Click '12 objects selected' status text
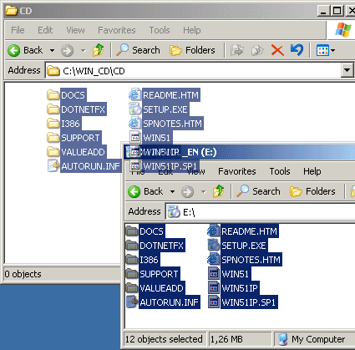The height and width of the screenshot is (350, 355). (164, 339)
